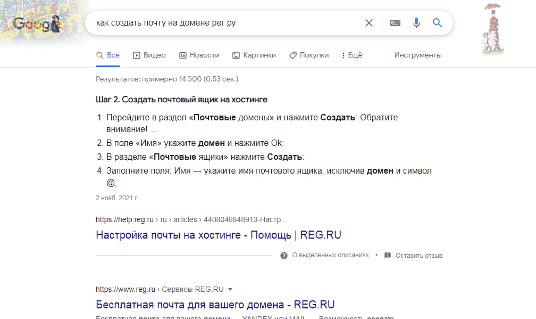Switch to the Покупки tab

[x=309, y=55]
